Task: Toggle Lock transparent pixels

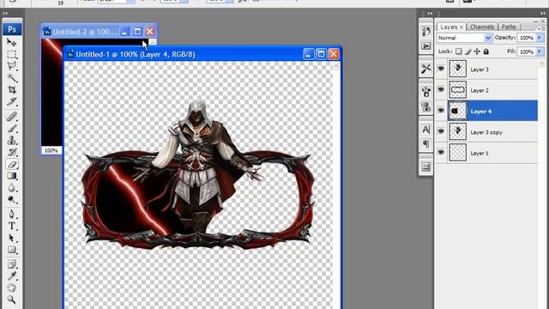Action: pos(459,51)
